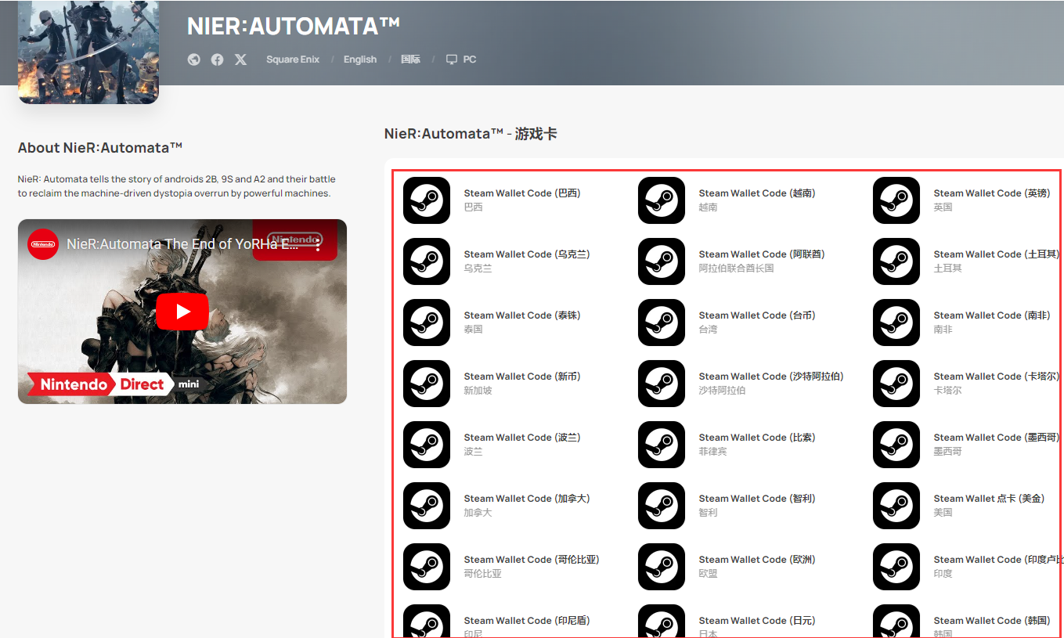Screen dimensions: 1064x638
Task: Select Steam Wallet Code (印度卢比) card
Action: [x=968, y=567]
